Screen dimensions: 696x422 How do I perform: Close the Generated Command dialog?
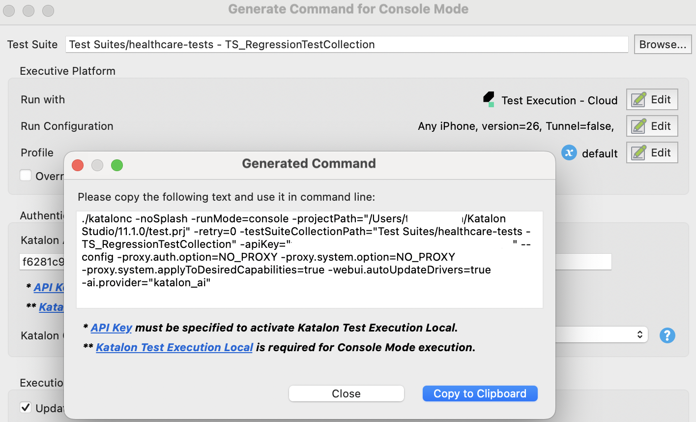(x=346, y=393)
